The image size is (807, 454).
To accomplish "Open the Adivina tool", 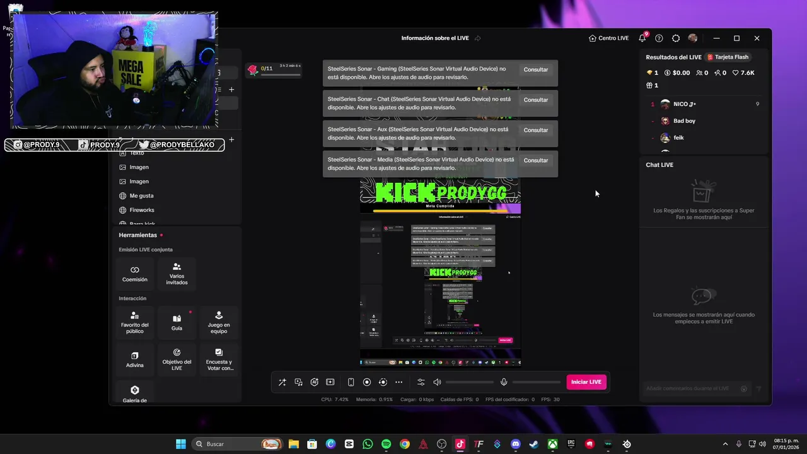I will pyautogui.click(x=135, y=360).
